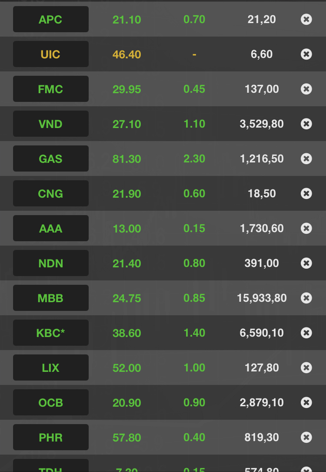Image resolution: width=326 pixels, height=472 pixels.
Task: Delete the PHR row
Action: click(x=306, y=437)
